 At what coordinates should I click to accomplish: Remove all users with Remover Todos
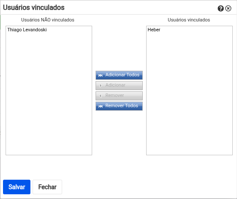pyautogui.click(x=119, y=106)
